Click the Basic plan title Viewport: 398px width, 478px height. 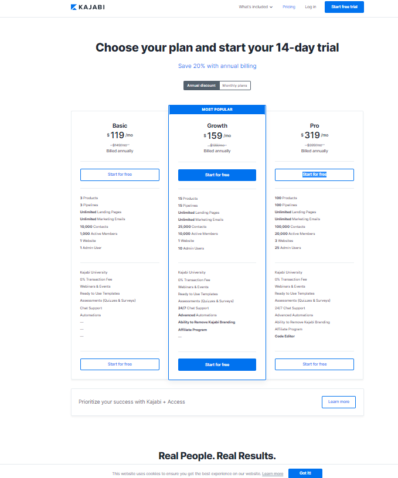tap(120, 125)
